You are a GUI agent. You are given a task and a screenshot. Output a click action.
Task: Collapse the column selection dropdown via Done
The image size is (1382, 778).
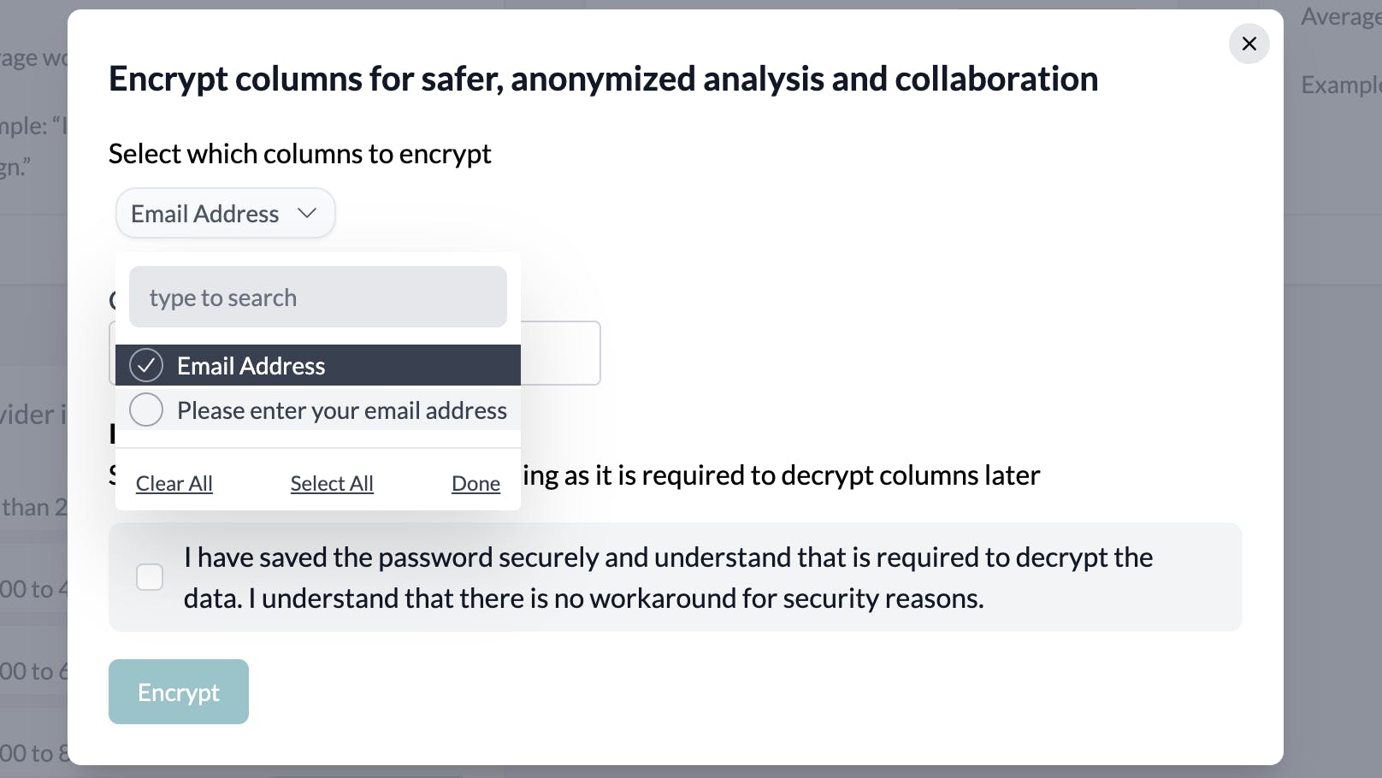click(x=475, y=483)
